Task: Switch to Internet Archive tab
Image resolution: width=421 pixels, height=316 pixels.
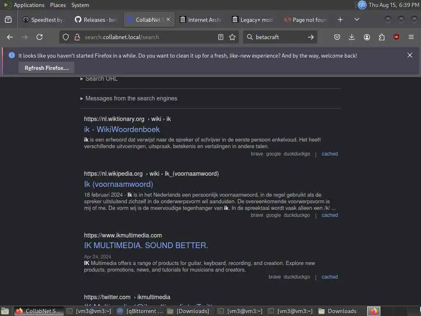Action: click(201, 20)
